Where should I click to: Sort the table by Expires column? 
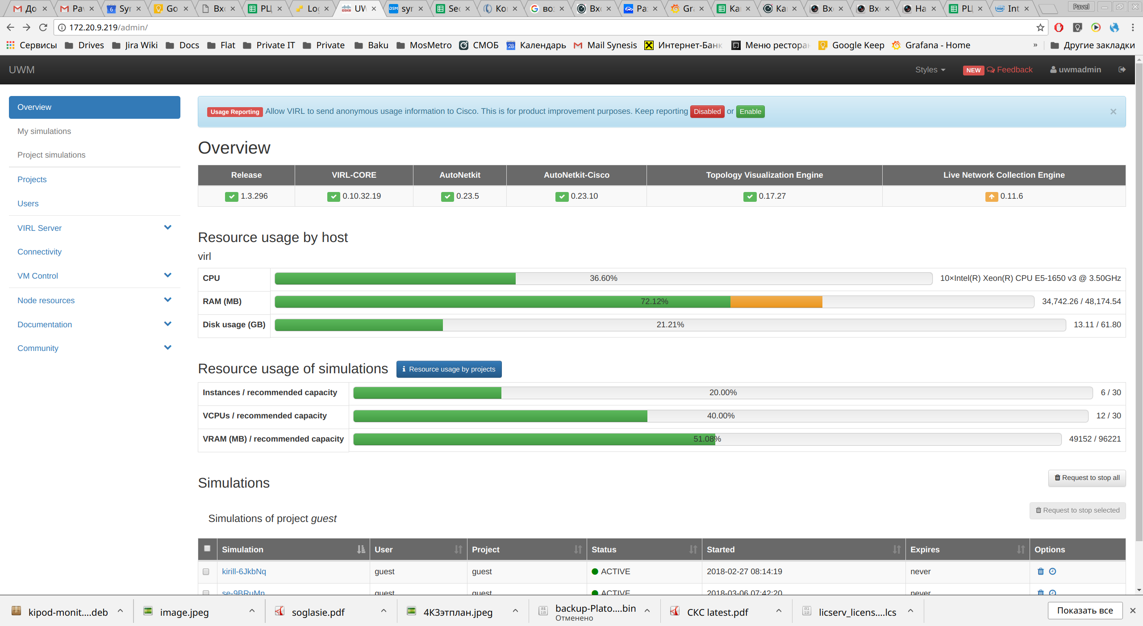(x=1021, y=550)
